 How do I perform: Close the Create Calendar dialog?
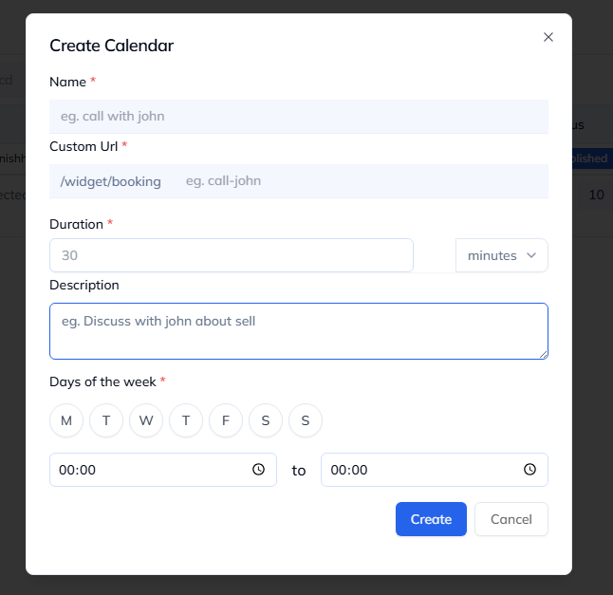(548, 37)
